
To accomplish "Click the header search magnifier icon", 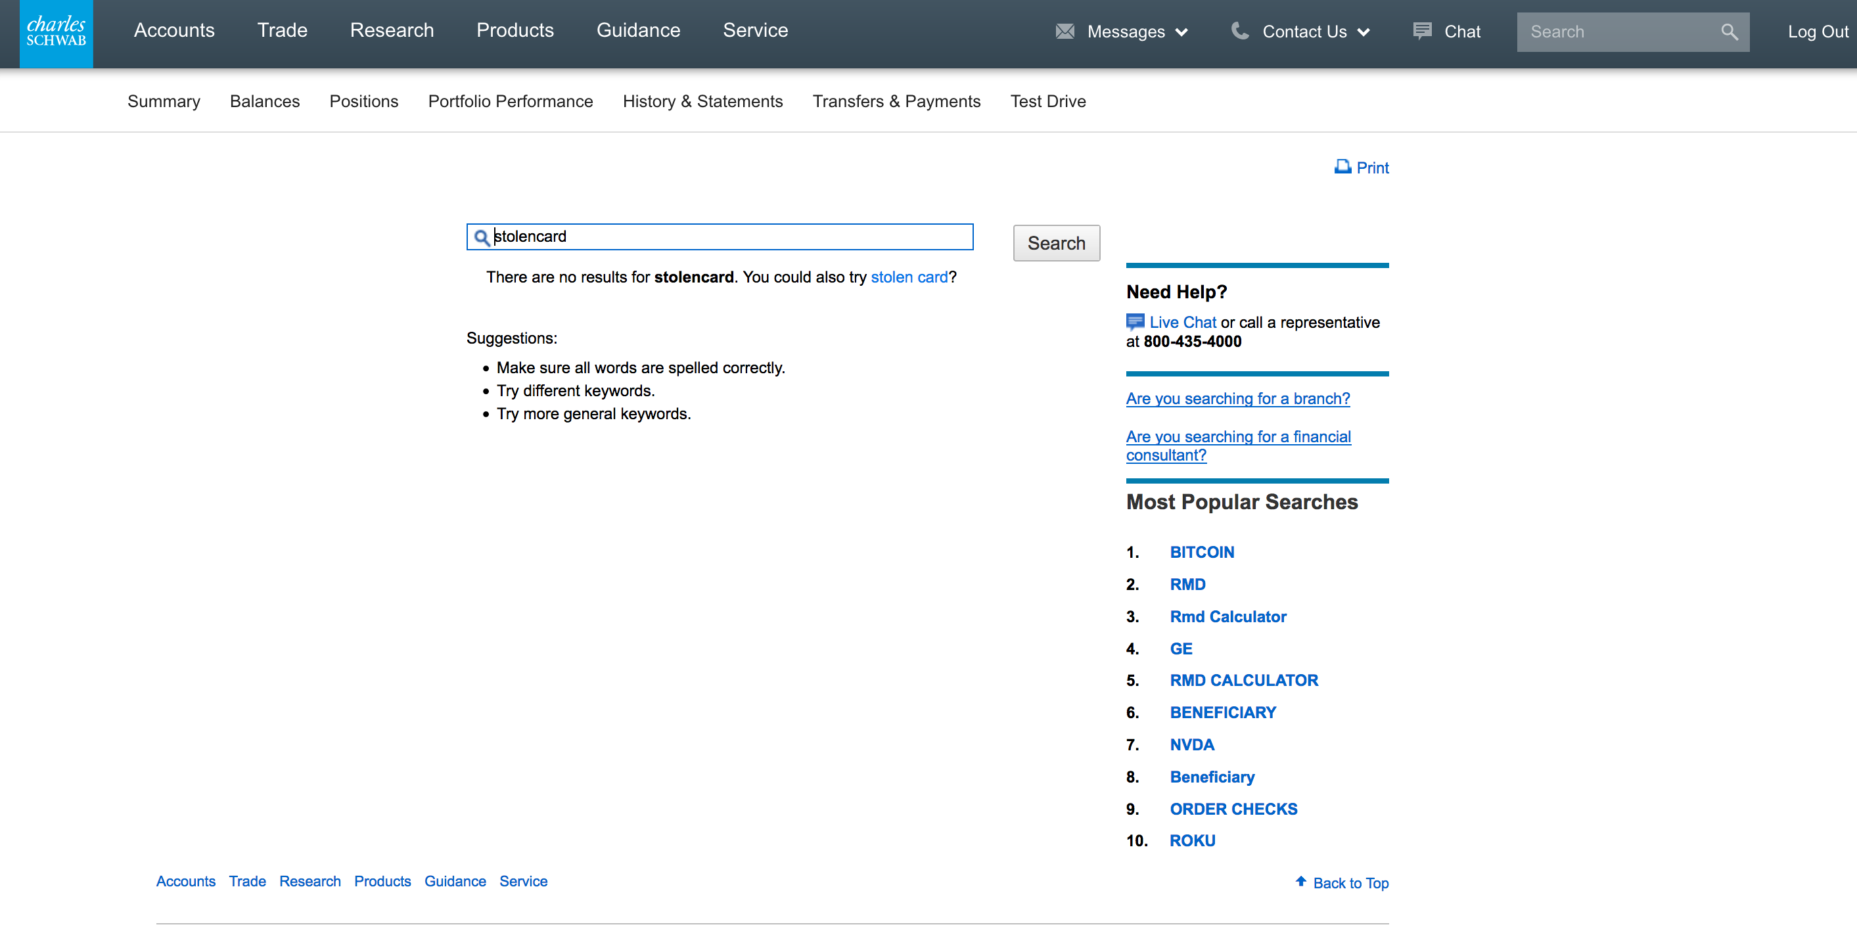I will pos(1729,32).
